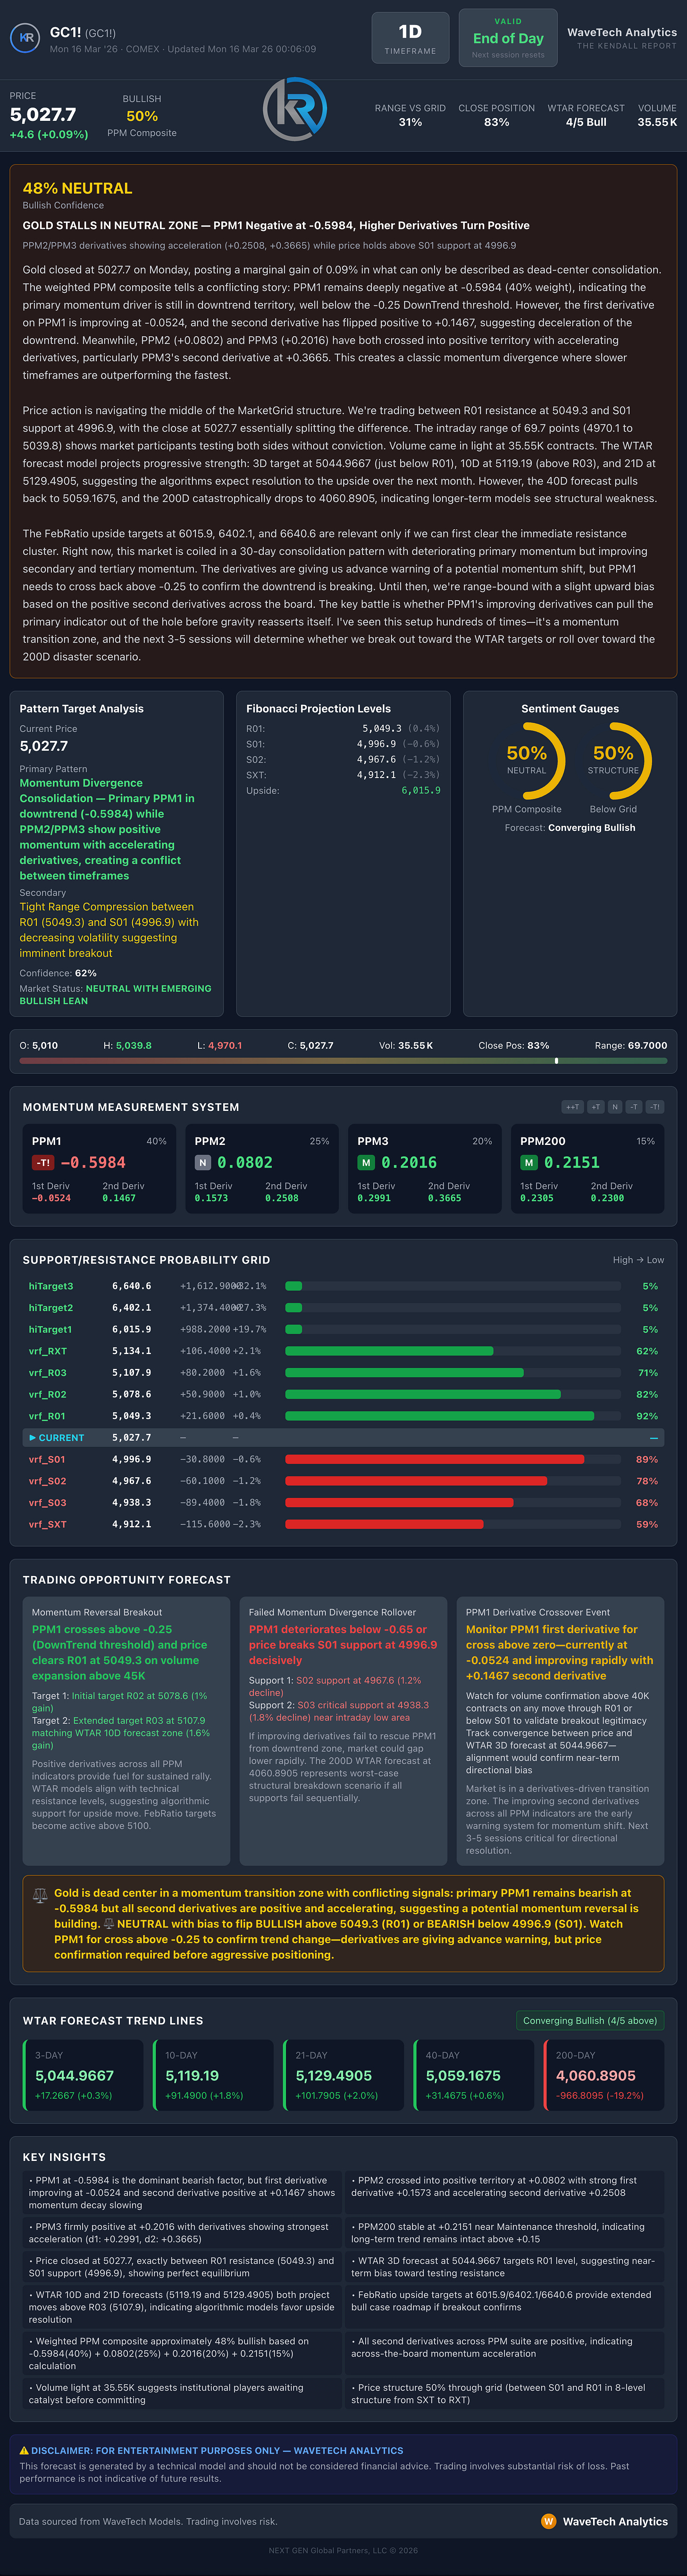
Task: Click the N badge on the PPM2 card
Action: (x=203, y=1163)
